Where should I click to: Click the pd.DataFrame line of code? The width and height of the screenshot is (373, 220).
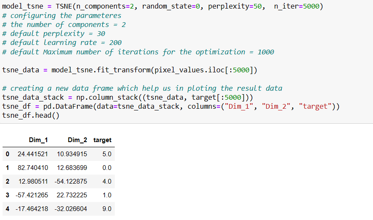[x=170, y=106]
